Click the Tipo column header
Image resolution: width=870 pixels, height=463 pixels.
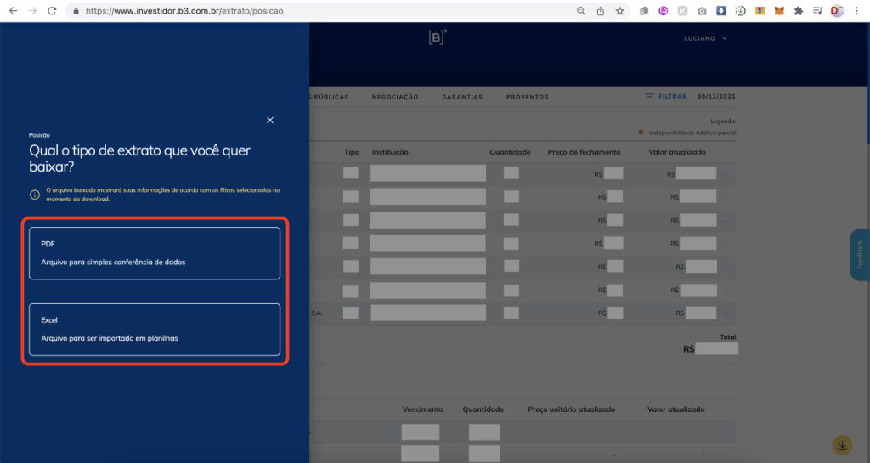click(x=351, y=152)
